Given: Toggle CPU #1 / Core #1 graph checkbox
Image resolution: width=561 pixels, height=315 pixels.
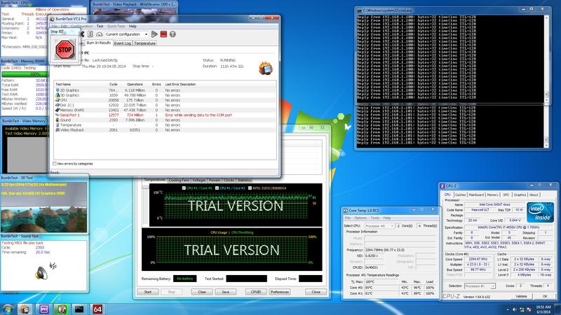Looking at the screenshot, I should pyautogui.click(x=184, y=188).
